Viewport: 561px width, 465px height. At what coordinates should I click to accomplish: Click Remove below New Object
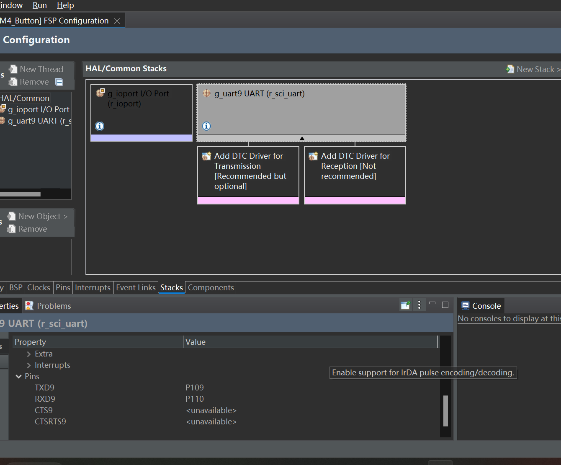point(27,229)
